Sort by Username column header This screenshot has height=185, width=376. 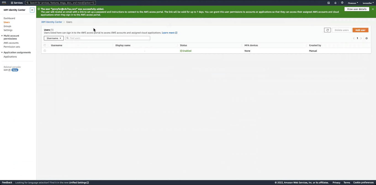tap(57, 45)
